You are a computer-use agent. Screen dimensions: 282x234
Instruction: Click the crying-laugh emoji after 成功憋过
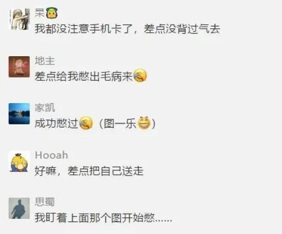coord(86,123)
